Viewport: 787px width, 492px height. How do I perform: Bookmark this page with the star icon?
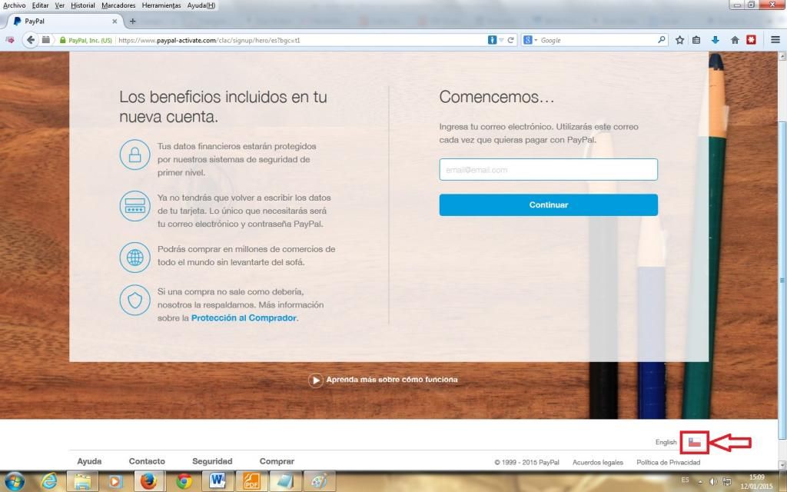click(679, 40)
